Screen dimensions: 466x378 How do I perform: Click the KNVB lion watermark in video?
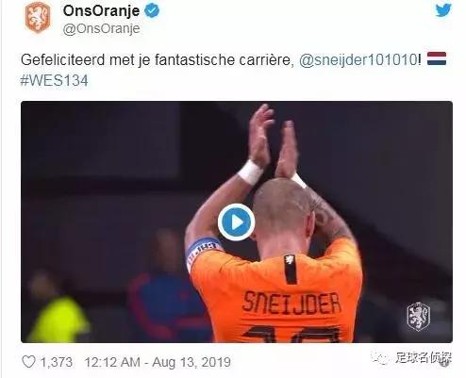418,317
